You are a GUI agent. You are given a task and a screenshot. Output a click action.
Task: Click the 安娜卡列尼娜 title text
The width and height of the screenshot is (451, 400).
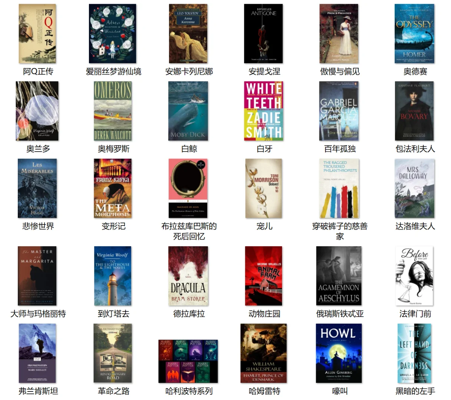point(189,71)
